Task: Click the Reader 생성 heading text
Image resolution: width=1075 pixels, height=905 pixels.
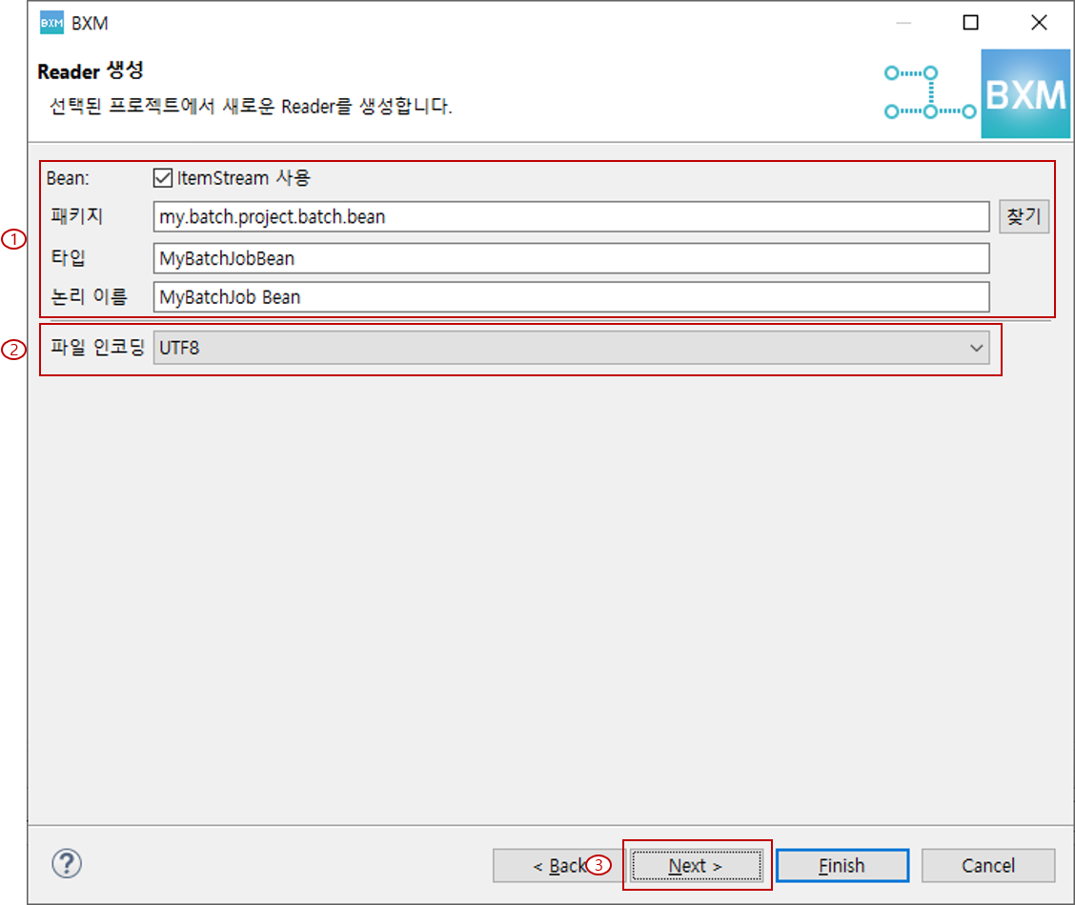Action: [90, 71]
